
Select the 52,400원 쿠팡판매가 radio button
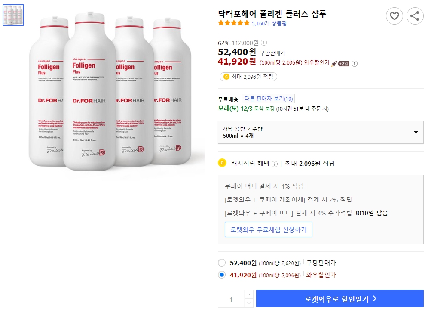point(222,263)
